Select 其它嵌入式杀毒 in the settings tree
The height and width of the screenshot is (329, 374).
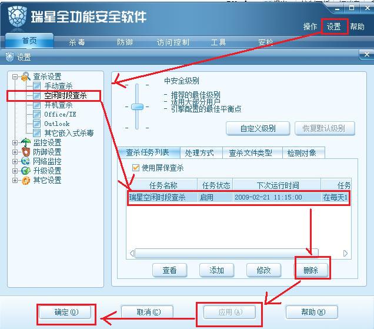[x=69, y=133]
